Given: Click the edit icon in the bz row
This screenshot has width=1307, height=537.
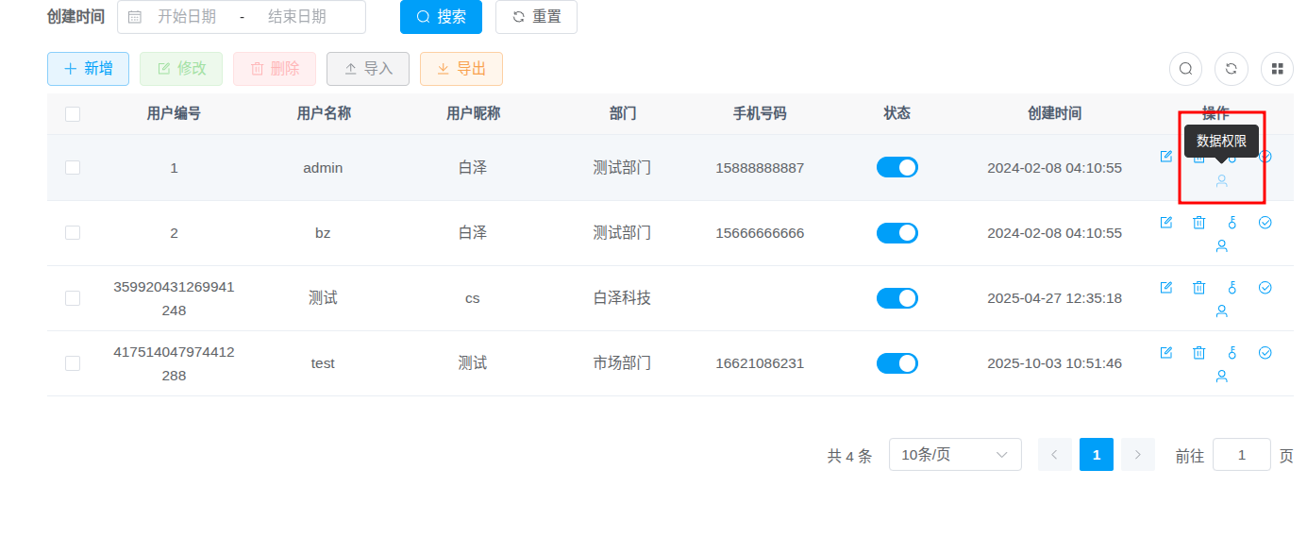Looking at the screenshot, I should tap(1165, 223).
